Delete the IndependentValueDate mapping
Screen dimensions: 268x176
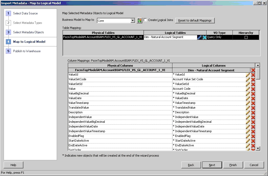(x=253, y=127)
